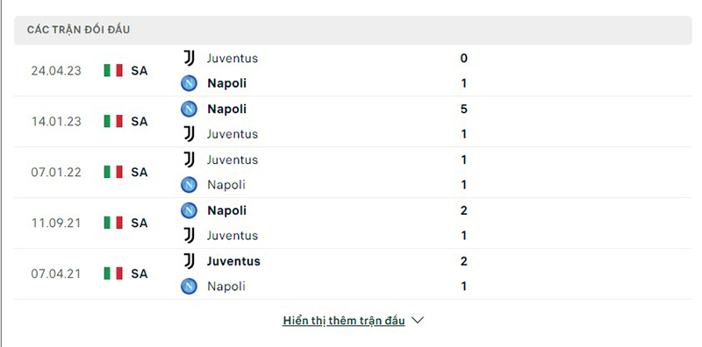Image resolution: width=702 pixels, height=347 pixels.
Task: Open match score 5 for Napoli
Action: point(464,110)
